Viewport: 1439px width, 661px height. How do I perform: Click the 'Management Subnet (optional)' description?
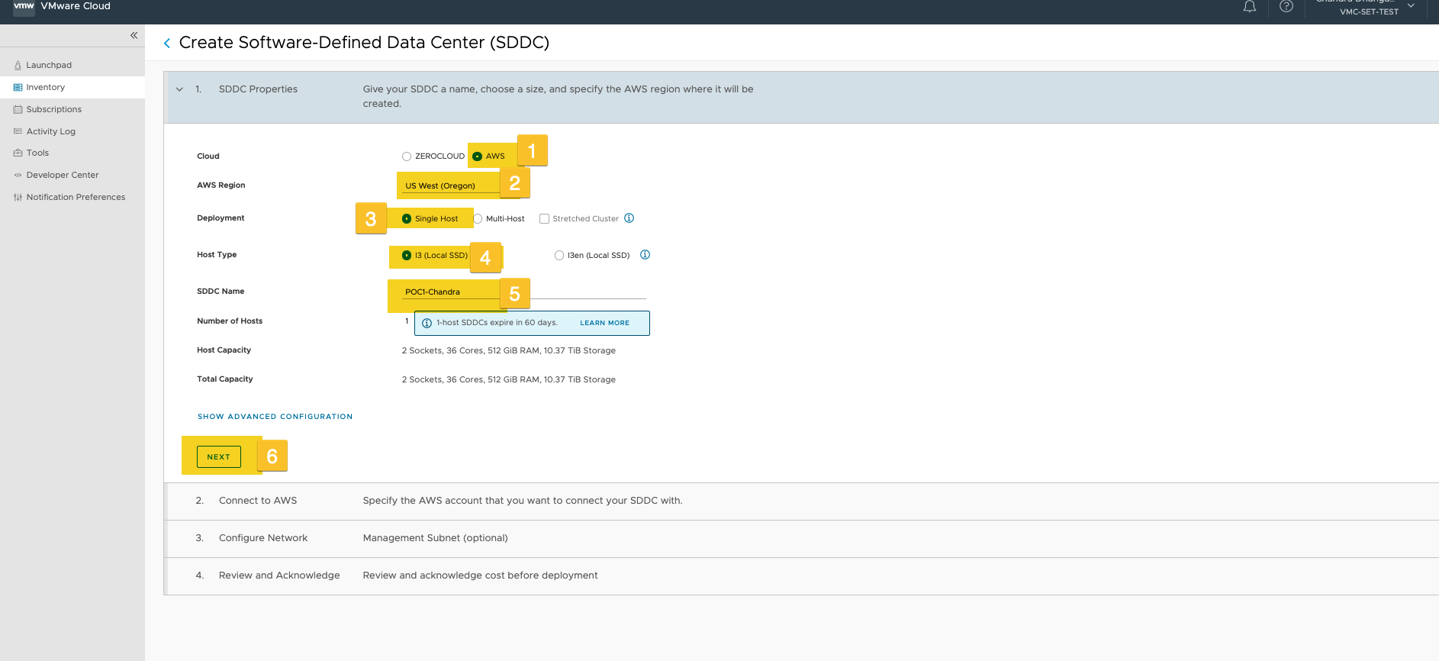[436, 539]
